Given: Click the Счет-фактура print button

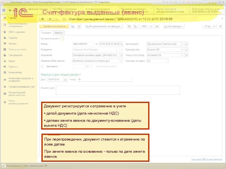Looking at the screenshot, I should (x=174, y=26).
